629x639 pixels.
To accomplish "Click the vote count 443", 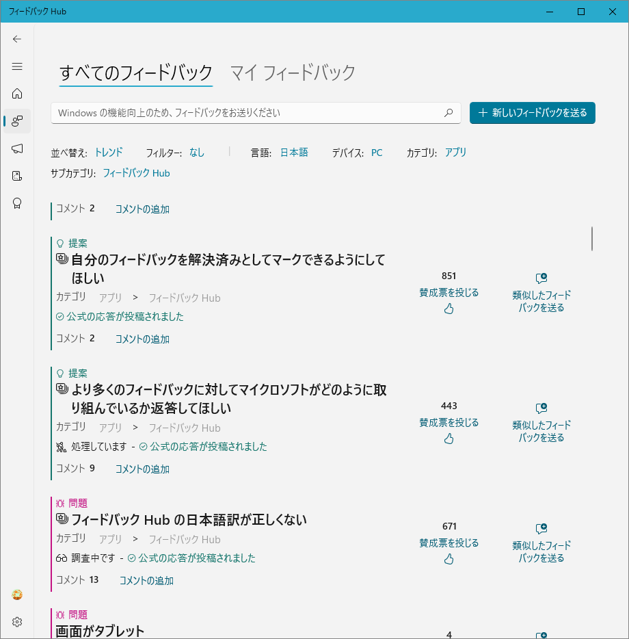I will 449,406.
